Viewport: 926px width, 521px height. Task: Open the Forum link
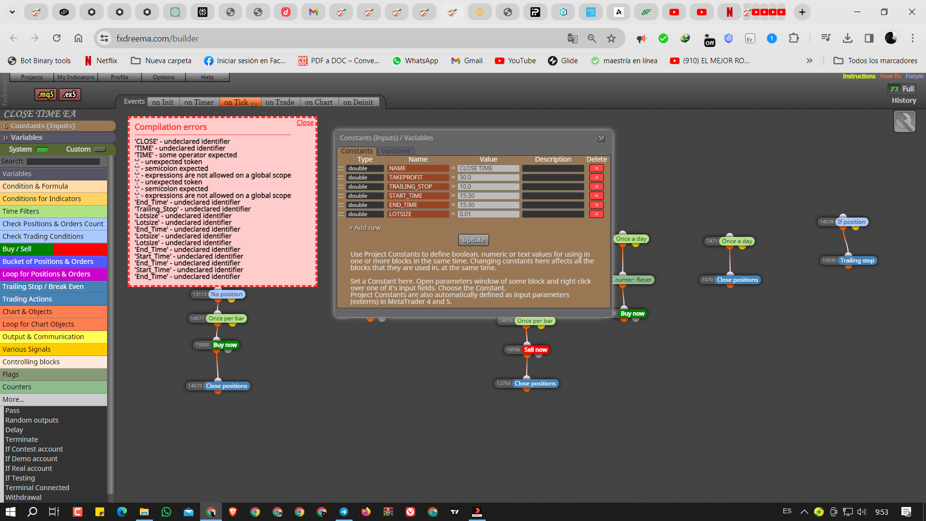(x=914, y=76)
